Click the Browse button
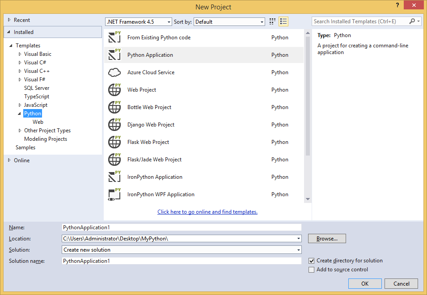Viewport: 427px width, 295px height. pyautogui.click(x=327, y=239)
